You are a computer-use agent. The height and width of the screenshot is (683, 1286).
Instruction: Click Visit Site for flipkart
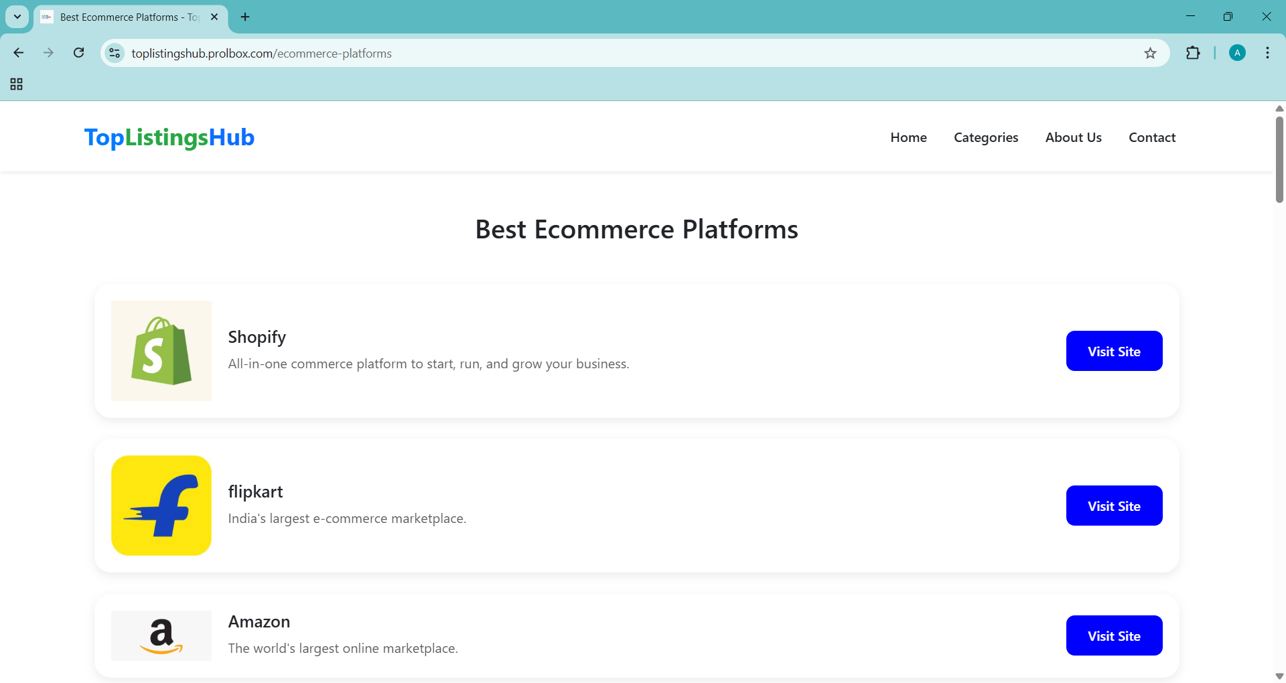point(1113,506)
